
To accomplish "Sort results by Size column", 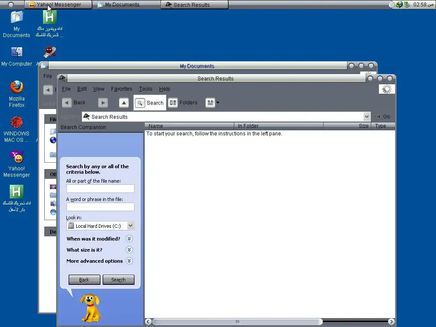I will [x=347, y=126].
